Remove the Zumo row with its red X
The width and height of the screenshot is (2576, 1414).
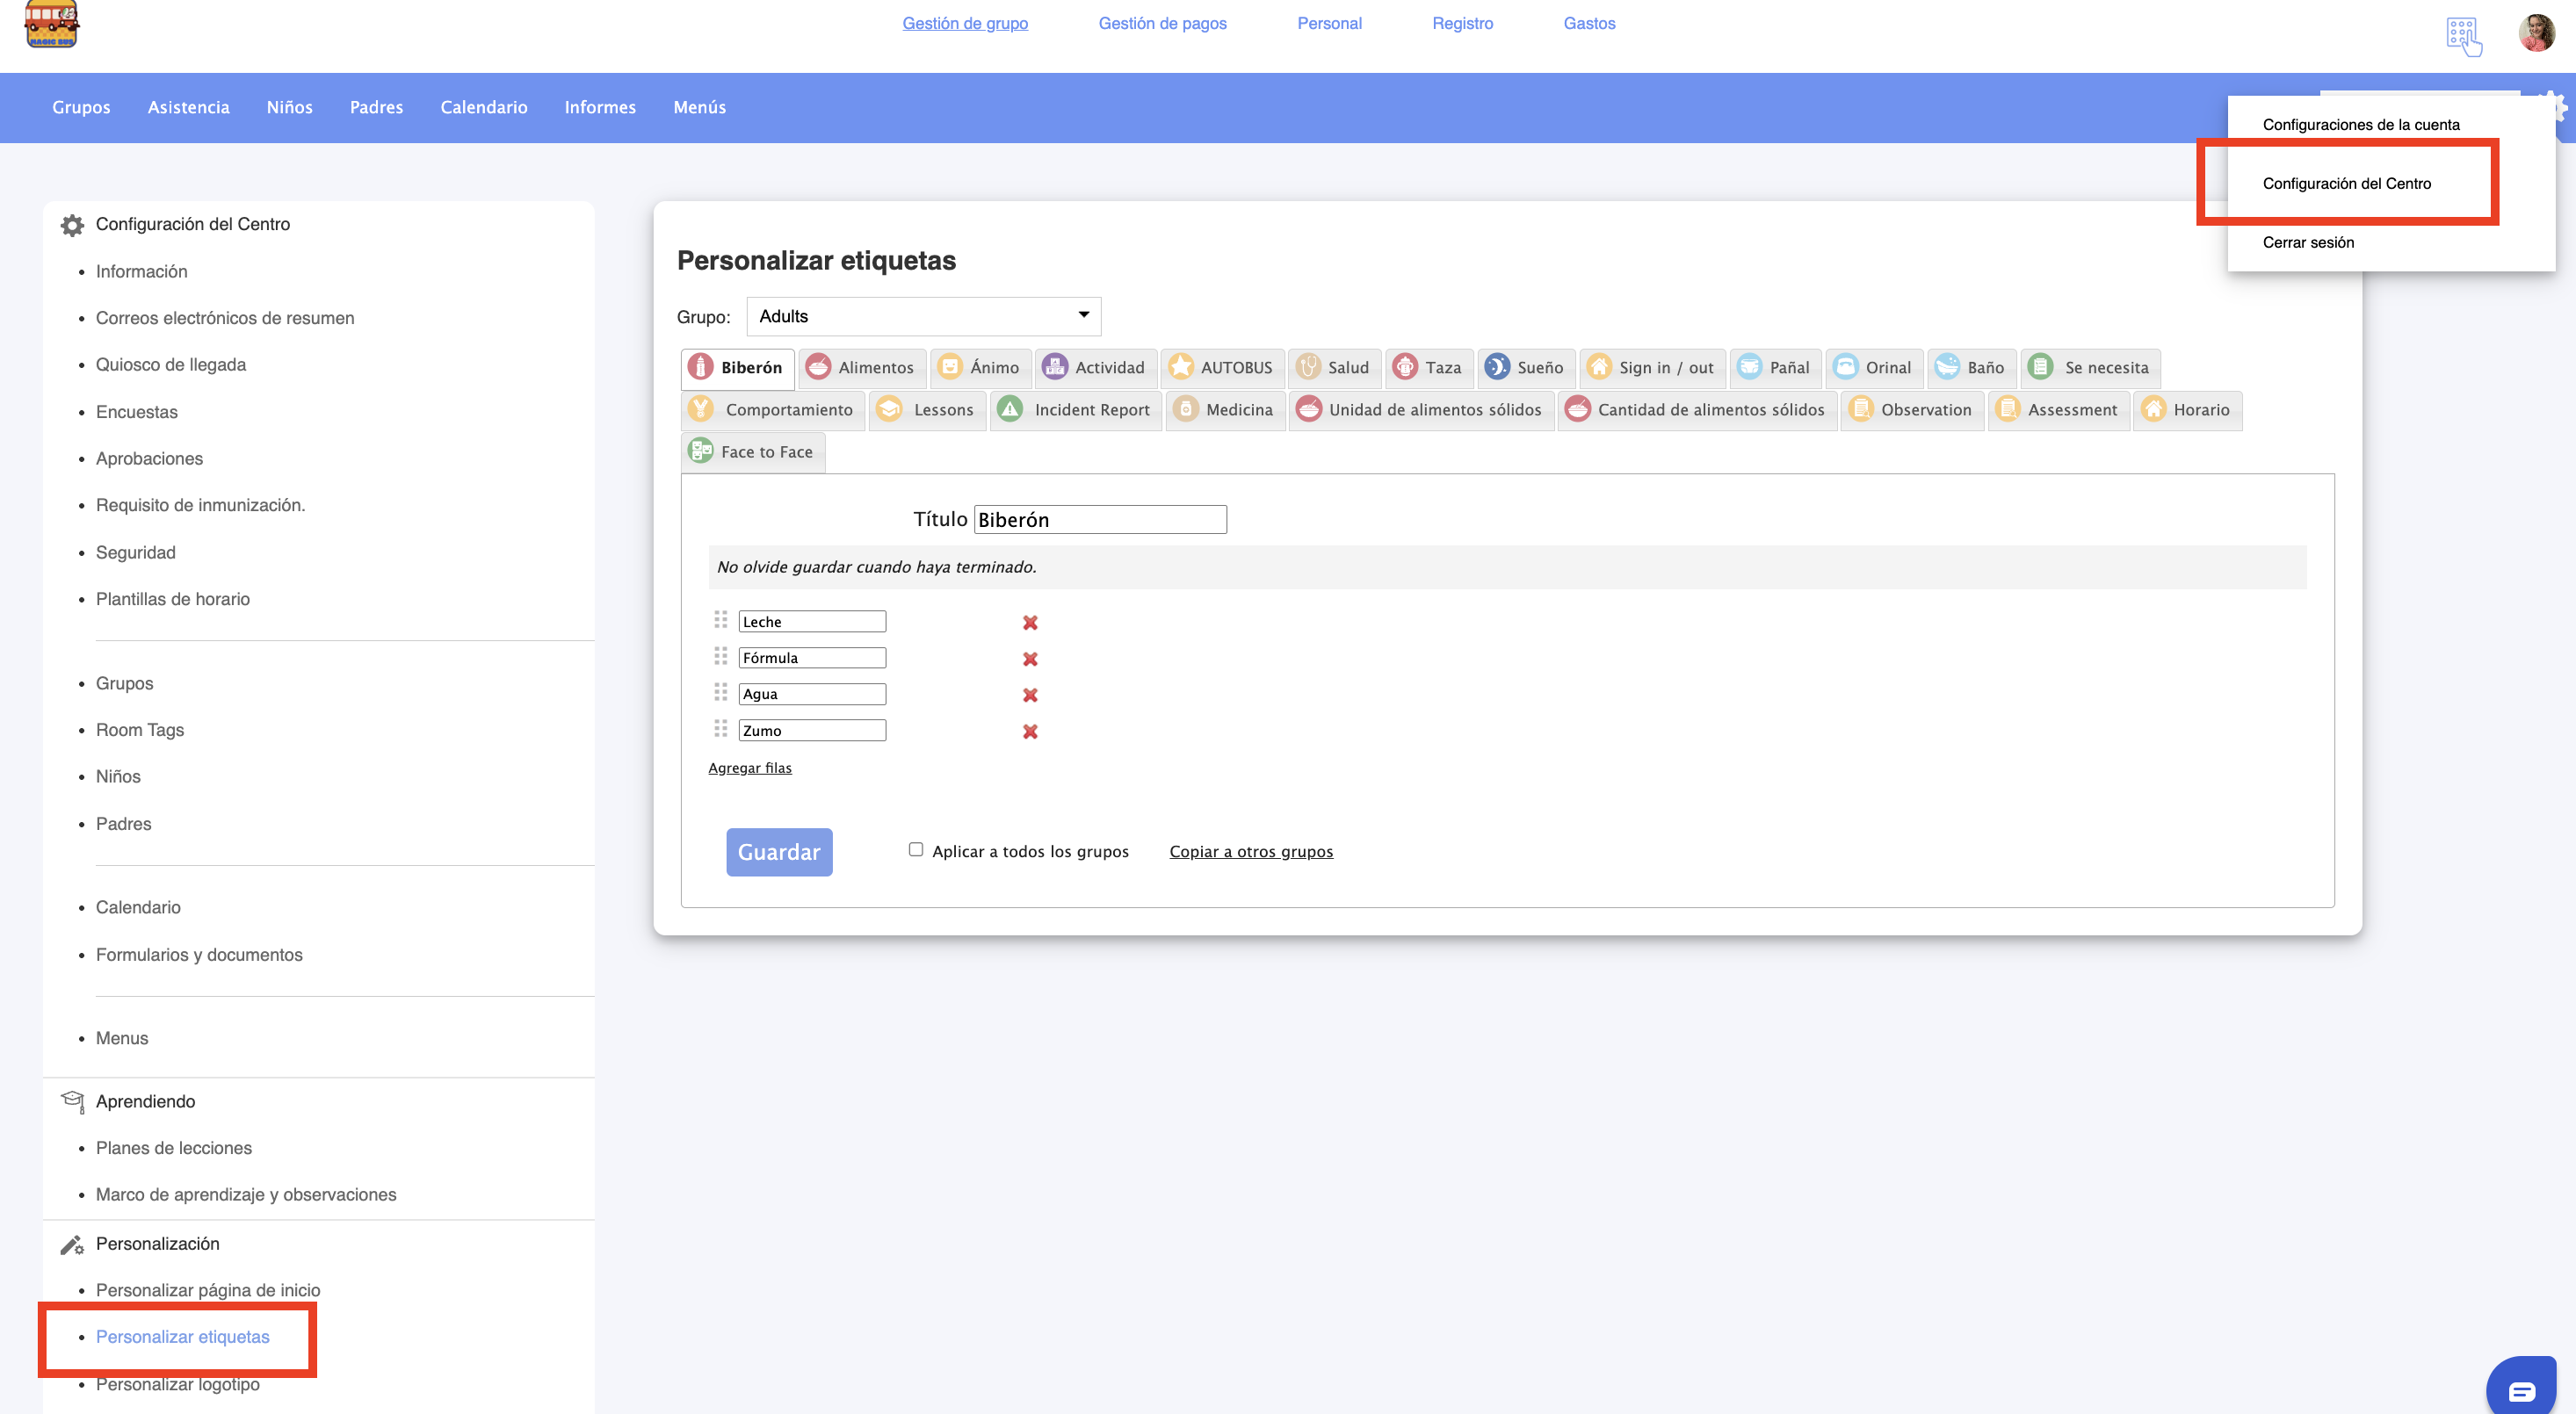(1030, 732)
